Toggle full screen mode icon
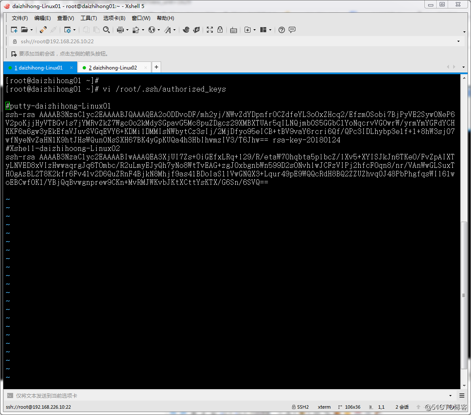Viewport: 471px width, 415px height. click(x=210, y=30)
